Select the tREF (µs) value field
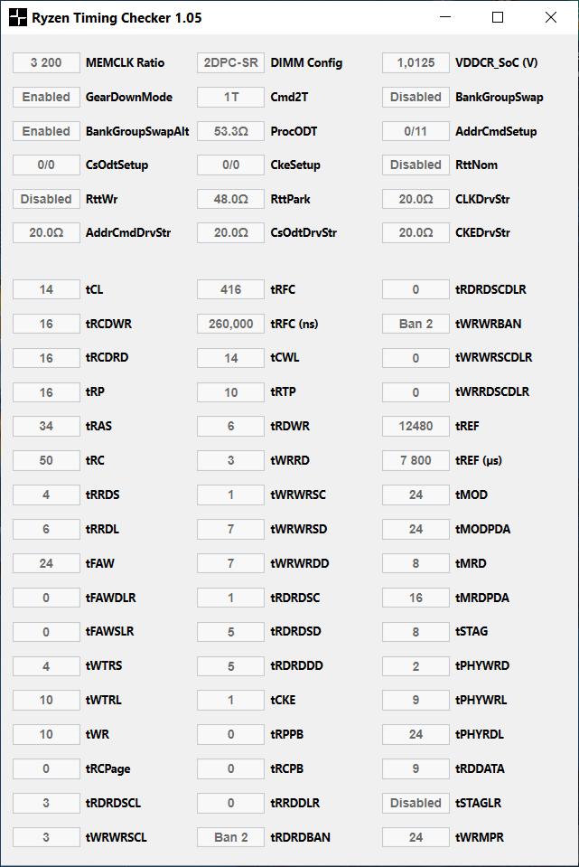 [416, 460]
